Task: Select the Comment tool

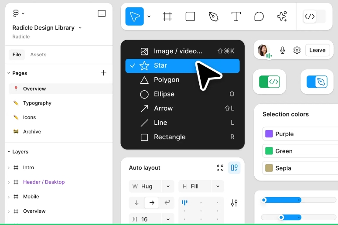Action: [x=259, y=17]
